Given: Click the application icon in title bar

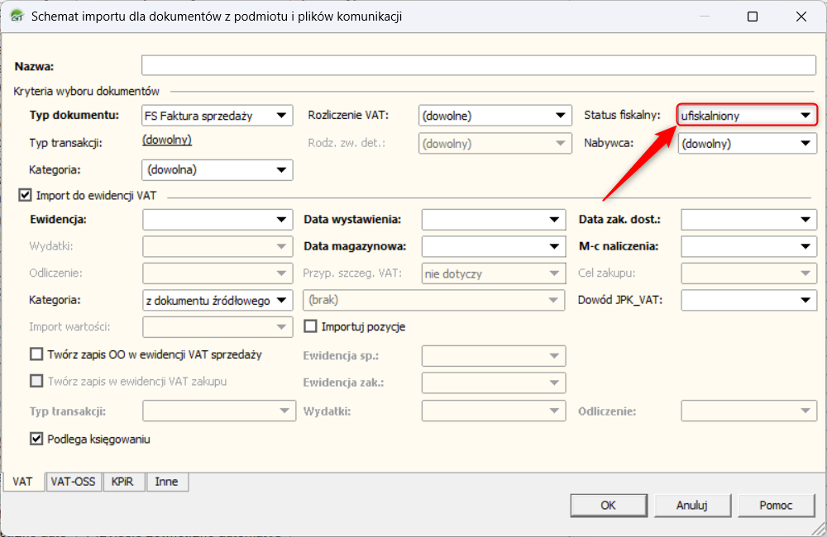Looking at the screenshot, I should (x=17, y=17).
